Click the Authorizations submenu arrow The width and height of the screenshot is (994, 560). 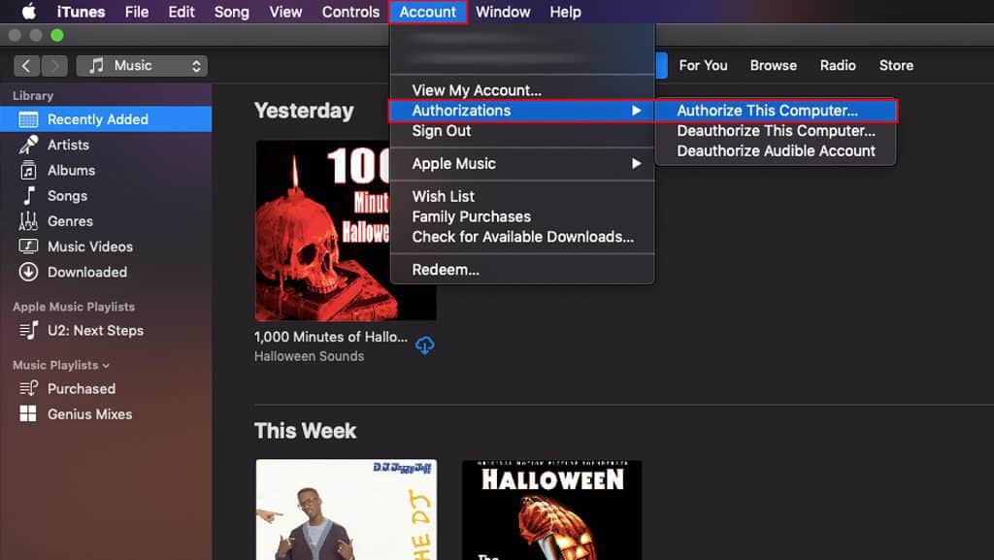click(637, 111)
